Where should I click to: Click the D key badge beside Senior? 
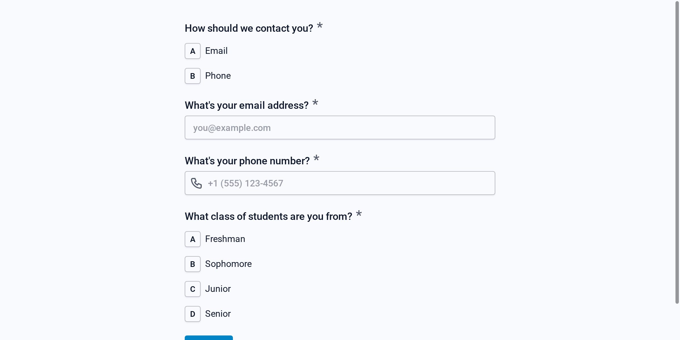193,314
